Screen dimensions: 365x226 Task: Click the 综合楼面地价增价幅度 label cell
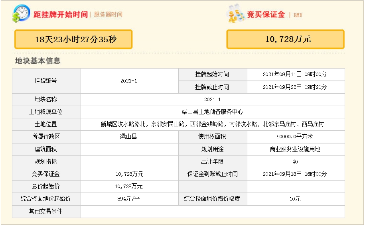(x=213, y=199)
